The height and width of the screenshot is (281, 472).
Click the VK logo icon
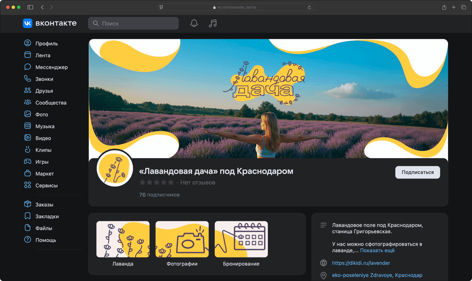point(28,23)
